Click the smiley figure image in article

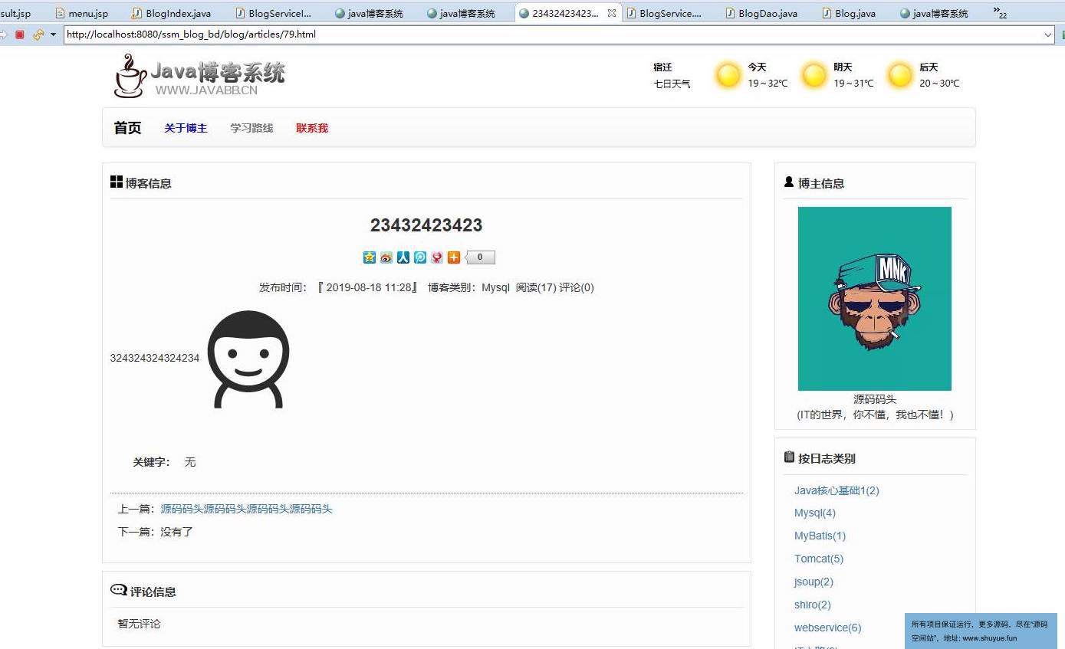[248, 359]
